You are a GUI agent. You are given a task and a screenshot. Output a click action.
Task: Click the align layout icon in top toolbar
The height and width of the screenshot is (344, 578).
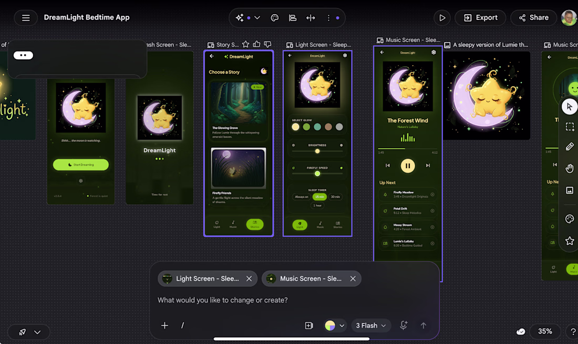coord(293,18)
